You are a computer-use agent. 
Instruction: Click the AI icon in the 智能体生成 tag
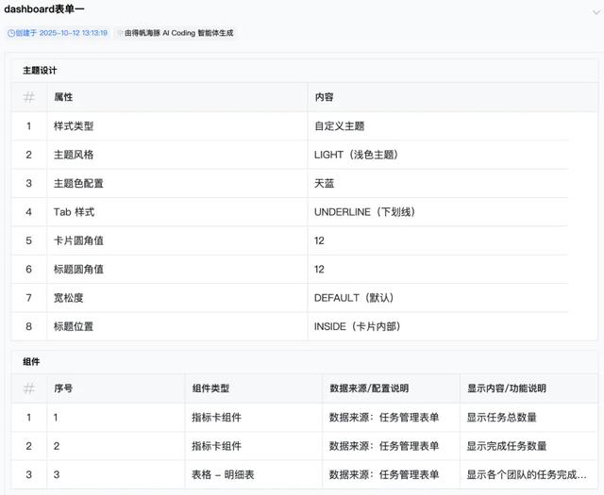click(x=120, y=33)
